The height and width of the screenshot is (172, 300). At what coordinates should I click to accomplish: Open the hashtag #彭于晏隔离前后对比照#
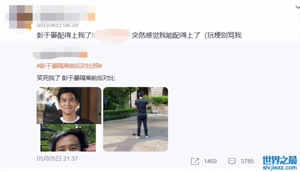[69, 66]
